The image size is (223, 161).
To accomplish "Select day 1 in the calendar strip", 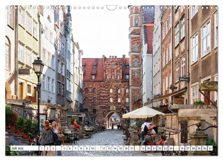I will tap(42, 148).
